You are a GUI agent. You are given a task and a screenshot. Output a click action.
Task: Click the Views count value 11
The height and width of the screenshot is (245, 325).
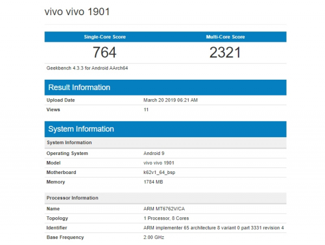click(x=146, y=110)
